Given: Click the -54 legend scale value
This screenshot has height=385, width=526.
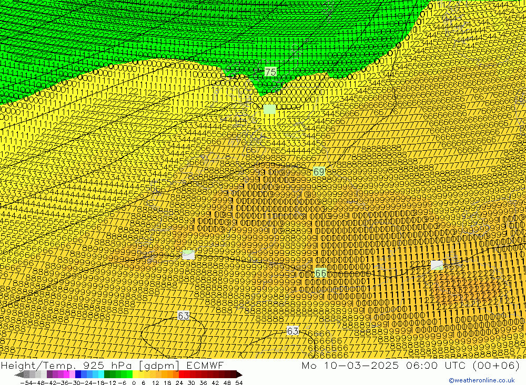Looking at the screenshot, I should [x=27, y=383].
